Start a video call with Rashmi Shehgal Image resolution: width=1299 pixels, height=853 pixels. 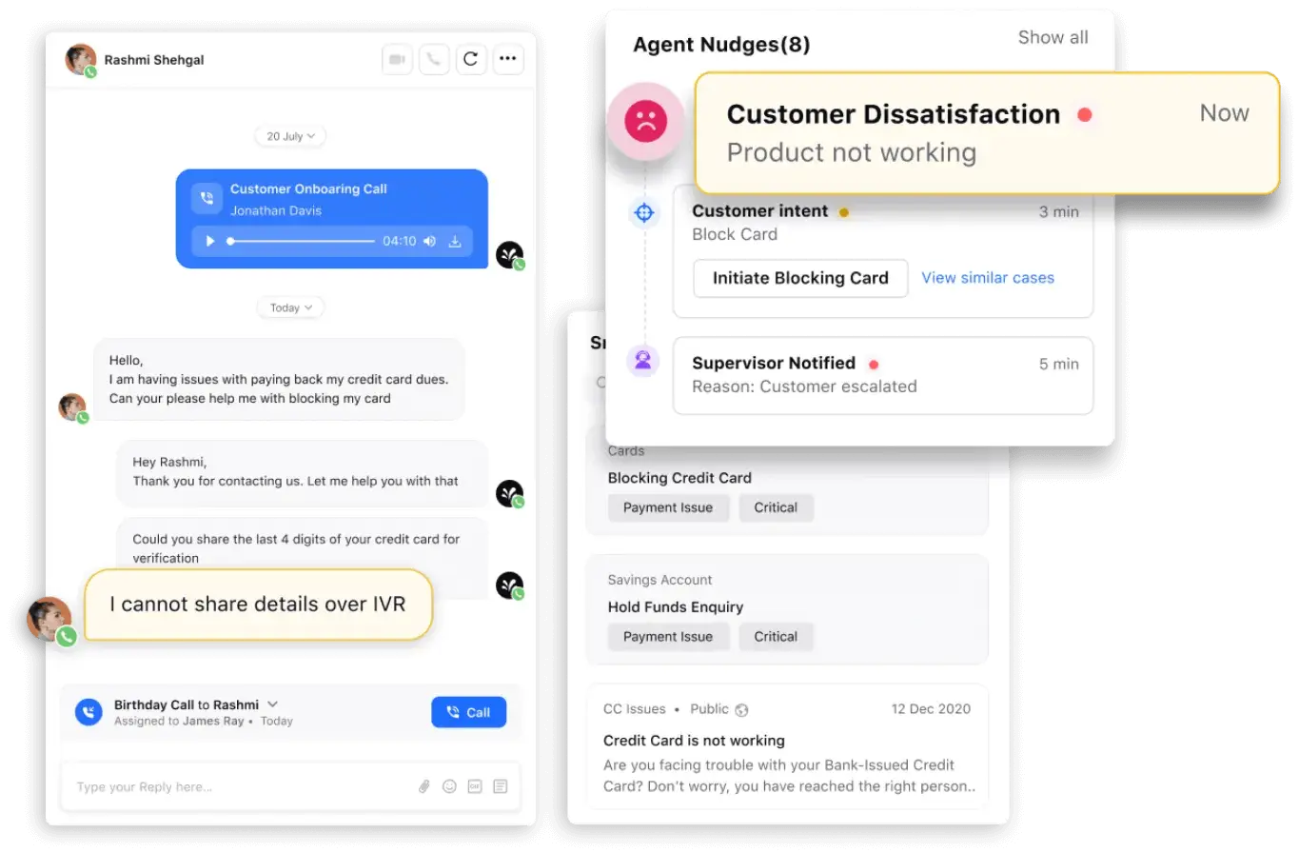[x=397, y=59]
